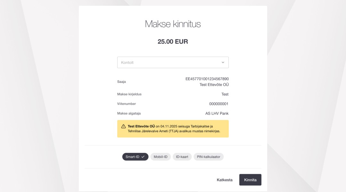Click the Viitenumber label
Image resolution: width=346 pixels, height=192 pixels.
(x=127, y=104)
